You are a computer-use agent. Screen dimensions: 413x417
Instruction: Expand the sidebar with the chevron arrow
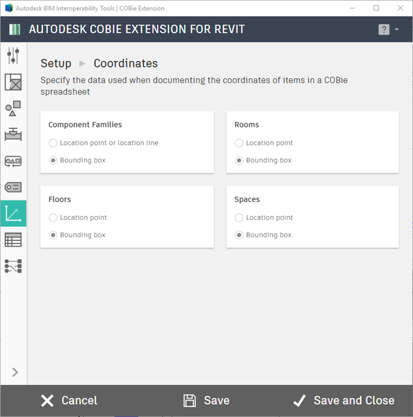pos(15,372)
